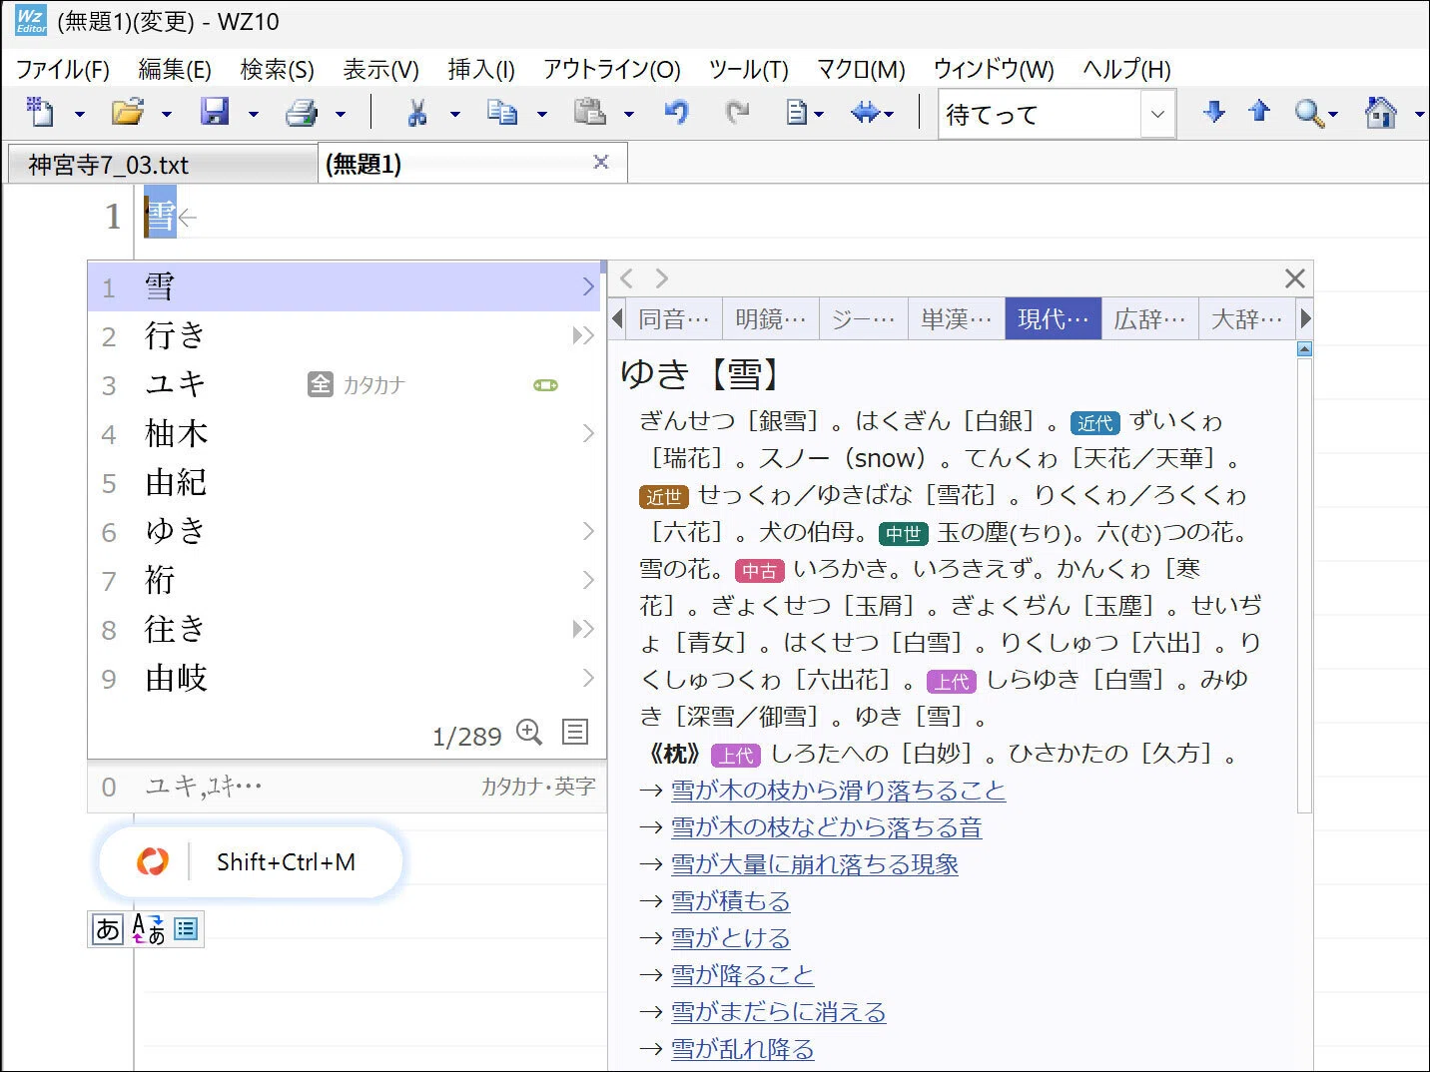Click the Undo arrow icon
Screen dimensions: 1430x1072
coord(677,112)
